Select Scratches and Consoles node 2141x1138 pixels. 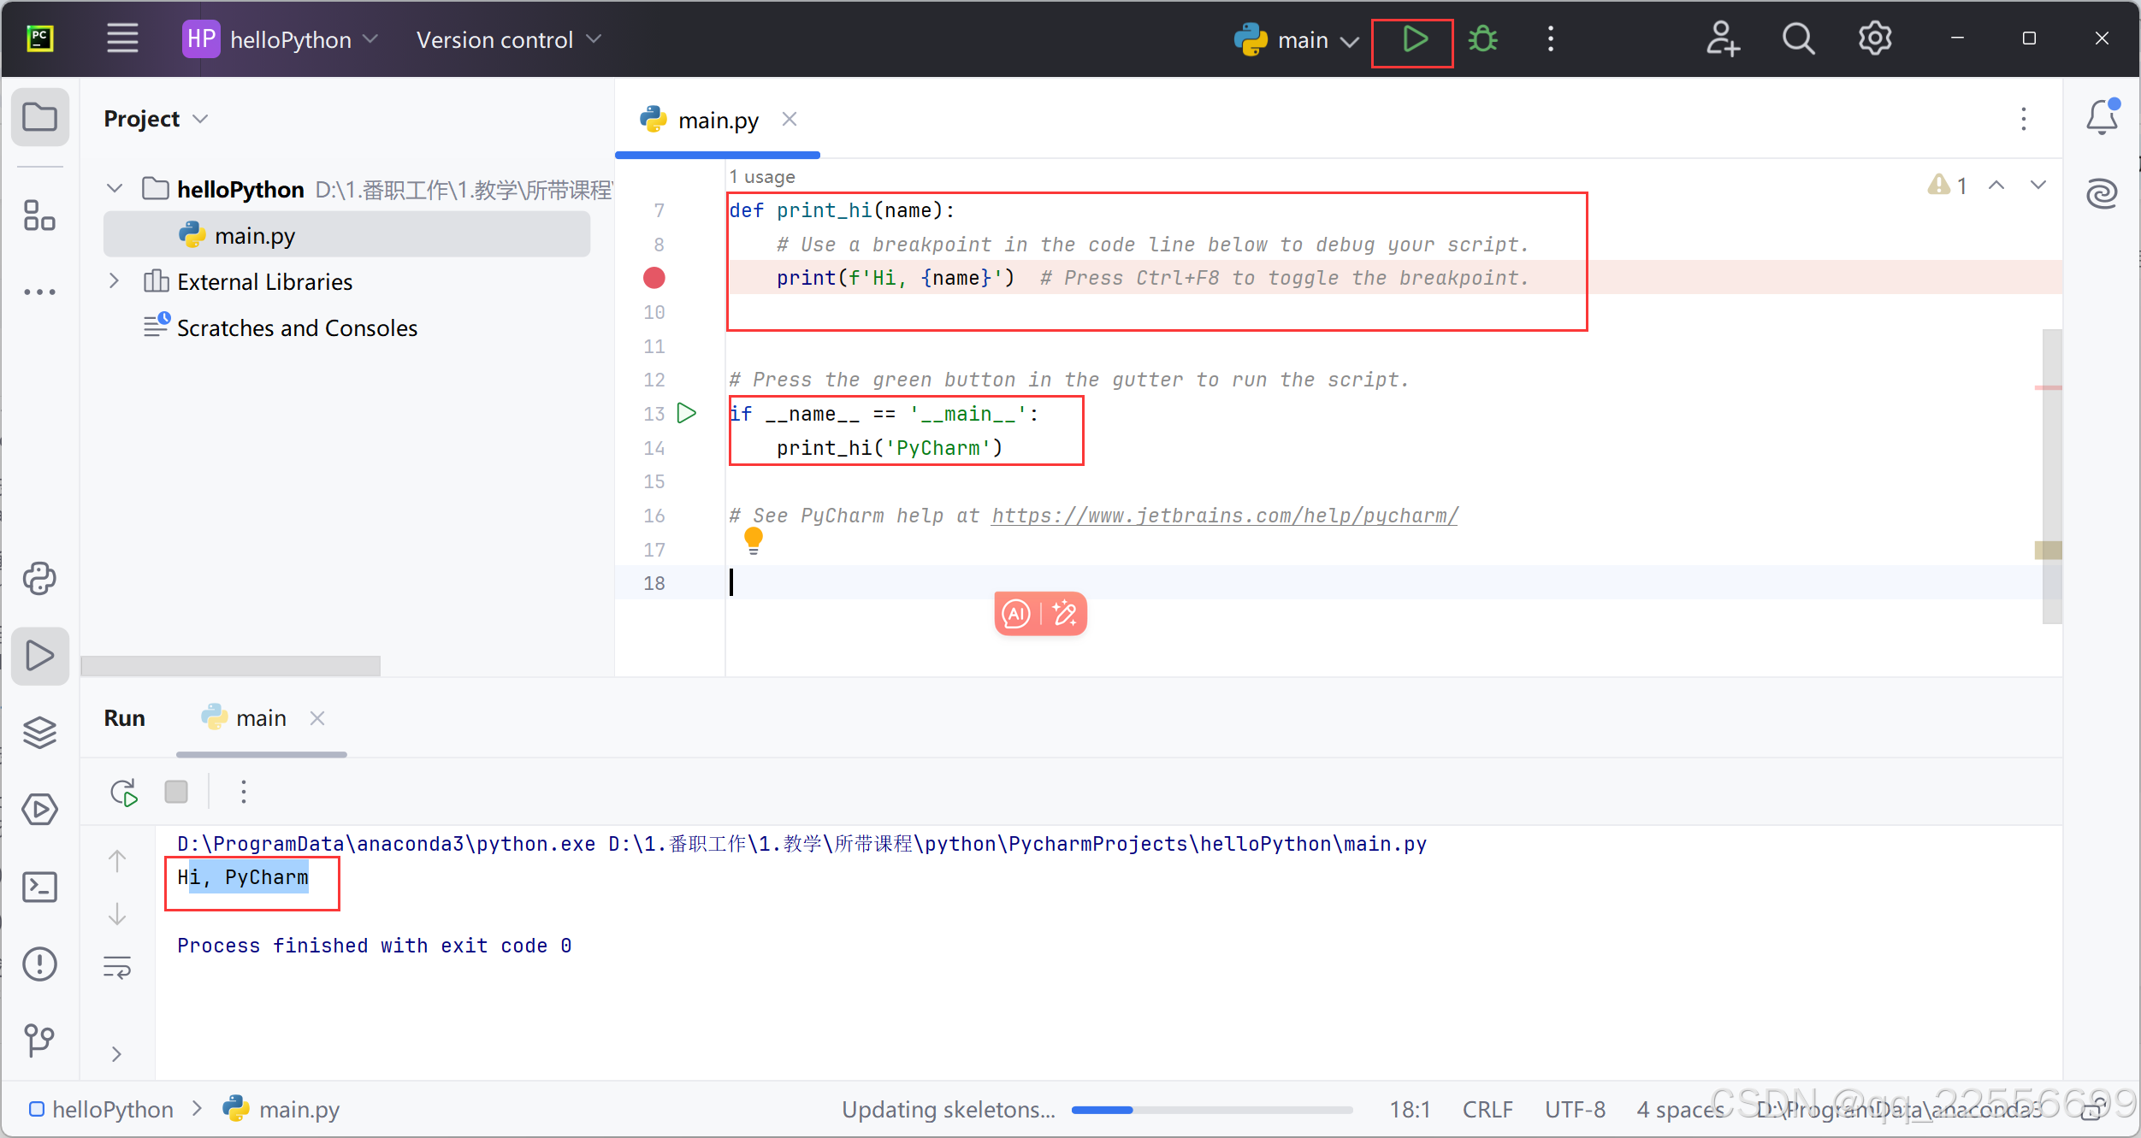(297, 327)
